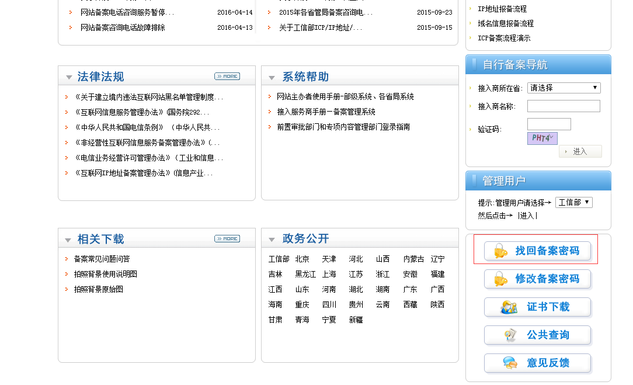
Task: Click the 找回备案密码 lock icon
Action: pos(500,251)
